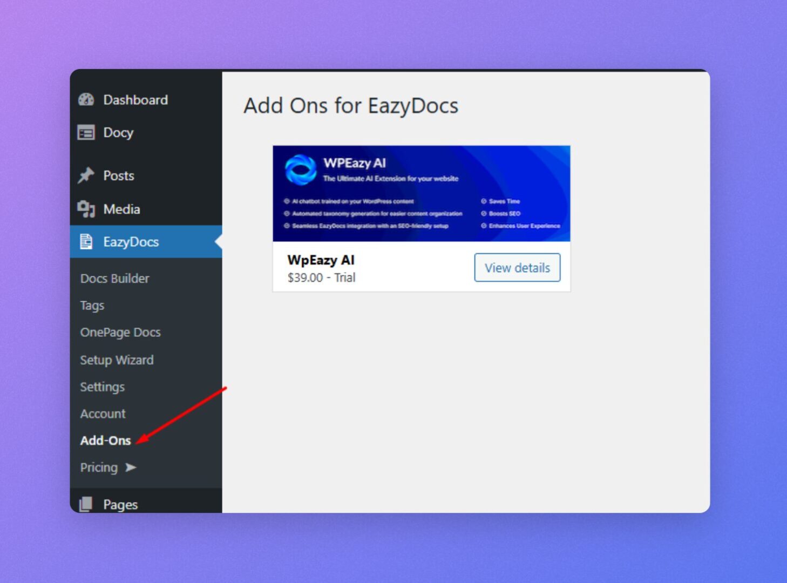
Task: Open the Account page
Action: (103, 414)
